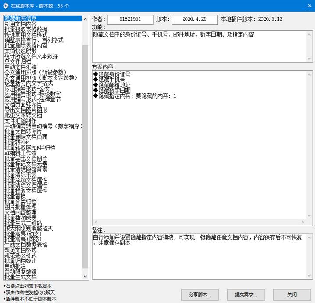The width and height of the screenshot is (315, 303).
Task: Choose 爬虫文本转文档 script
Action: click(x=43, y=116)
